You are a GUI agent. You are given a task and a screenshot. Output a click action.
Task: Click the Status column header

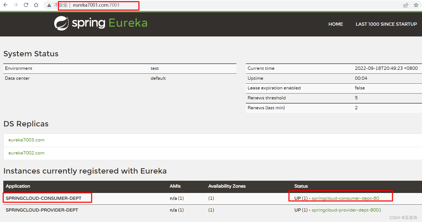pos(301,186)
